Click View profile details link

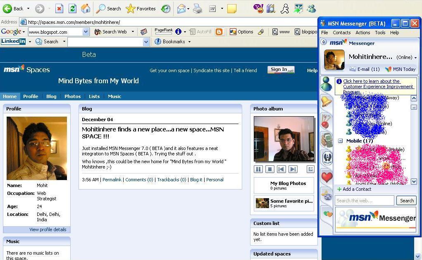pos(48,230)
